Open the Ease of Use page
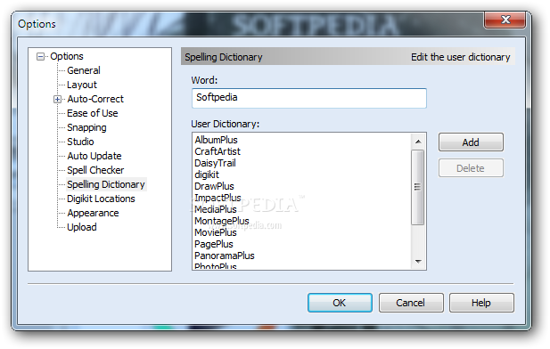This screenshot has width=550, height=349. pos(93,113)
